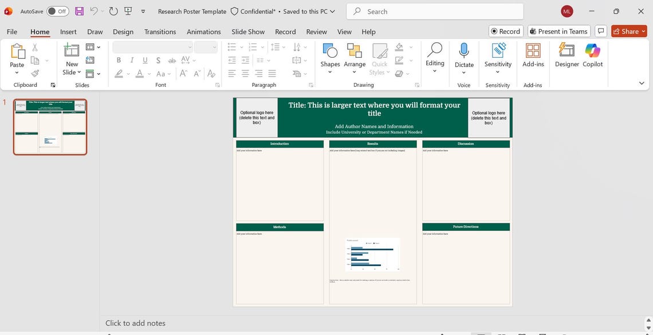This screenshot has height=335, width=653.
Task: Toggle Italic formatting
Action: coord(132,60)
